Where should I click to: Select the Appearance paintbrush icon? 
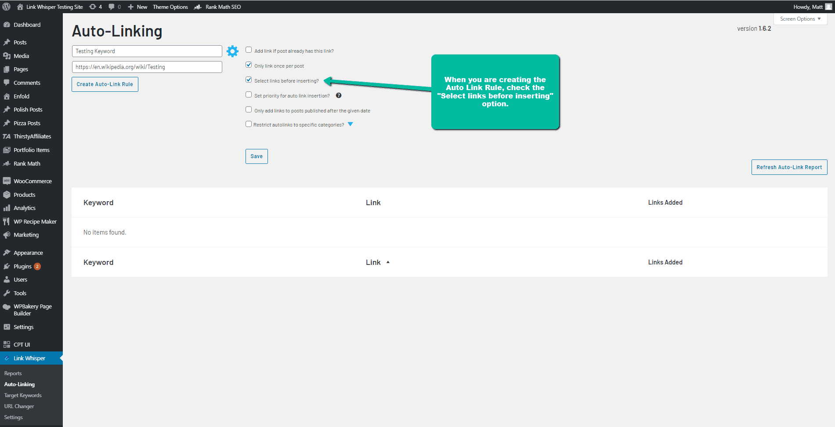point(7,252)
